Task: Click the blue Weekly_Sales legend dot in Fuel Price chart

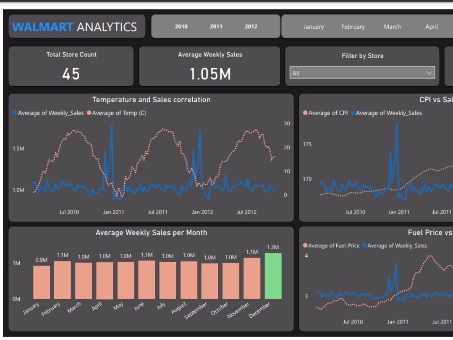Action: (365, 245)
